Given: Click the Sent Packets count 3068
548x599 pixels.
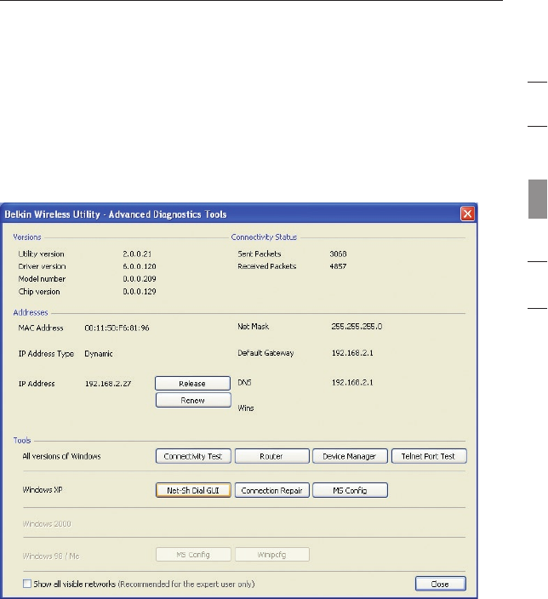Looking at the screenshot, I should (339, 254).
